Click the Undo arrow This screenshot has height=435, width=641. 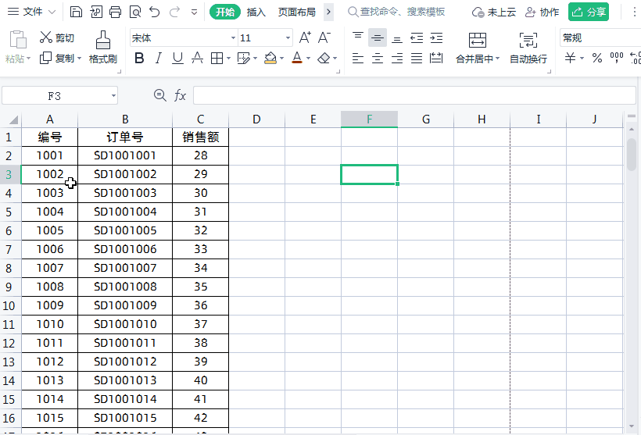(x=155, y=12)
